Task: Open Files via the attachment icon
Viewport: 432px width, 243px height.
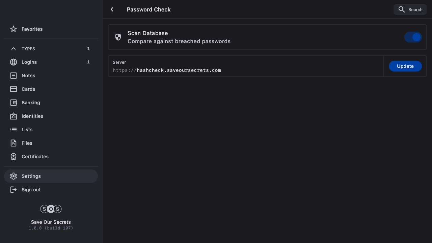Action: point(13,143)
